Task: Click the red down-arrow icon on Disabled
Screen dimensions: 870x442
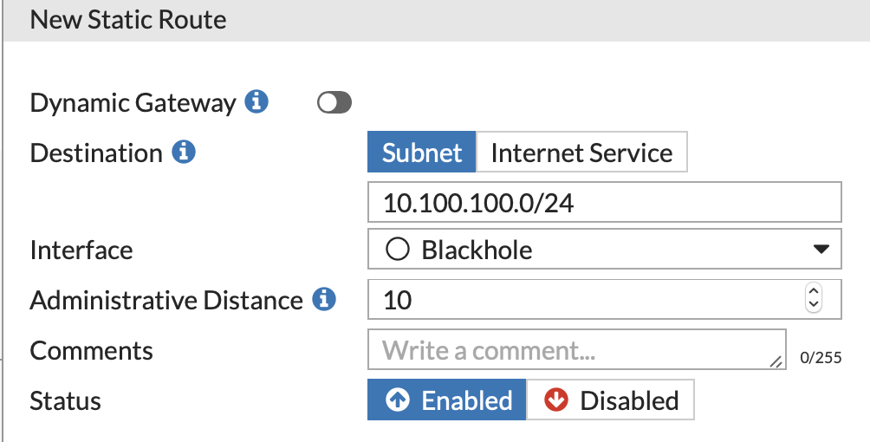Action: (555, 401)
